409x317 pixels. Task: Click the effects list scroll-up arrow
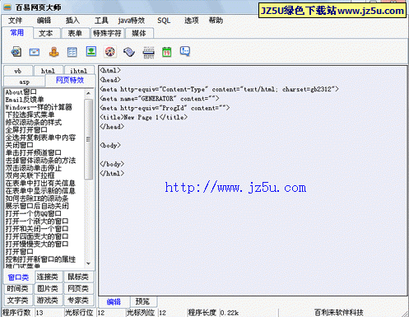coord(88,94)
